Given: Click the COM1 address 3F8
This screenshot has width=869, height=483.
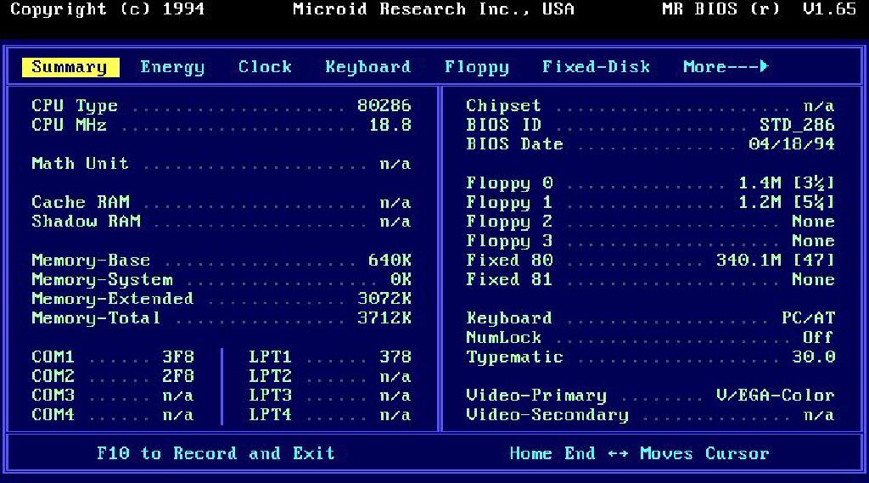Looking at the screenshot, I should point(178,357).
